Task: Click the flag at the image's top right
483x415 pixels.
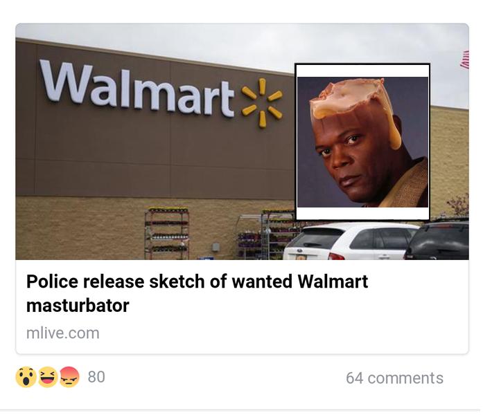Action: coord(465,59)
